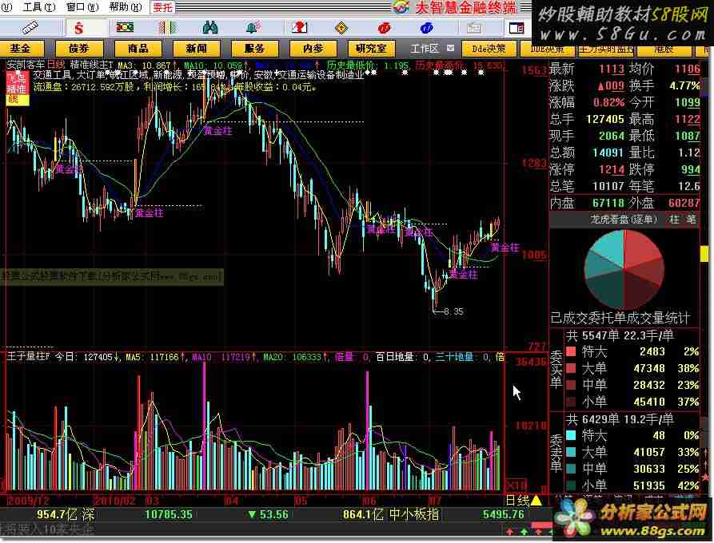714x543 pixels.
Task: Click the red status arrow on status bar
Action: 509,531
